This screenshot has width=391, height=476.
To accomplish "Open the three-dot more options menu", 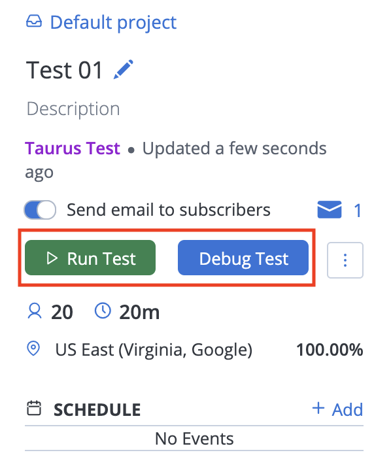I will pyautogui.click(x=345, y=260).
